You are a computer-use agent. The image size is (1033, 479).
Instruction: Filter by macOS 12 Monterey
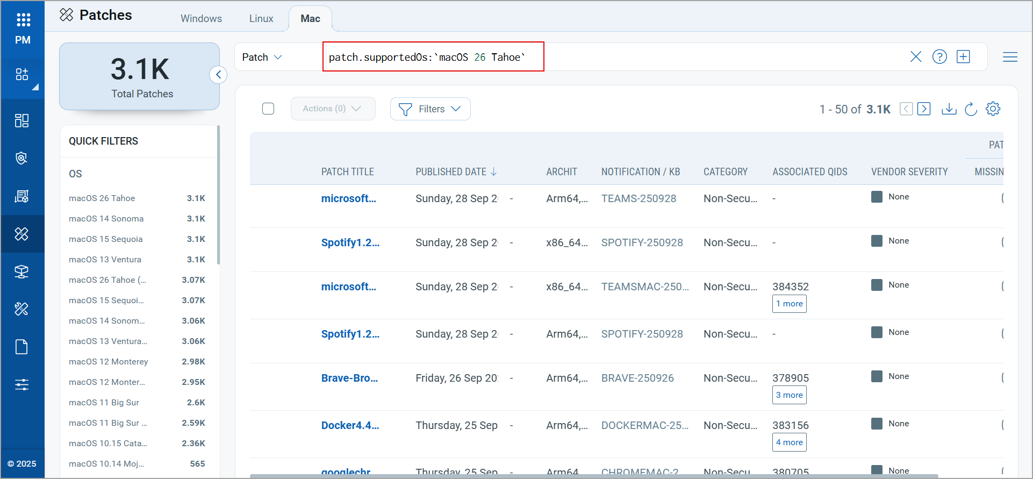(109, 362)
